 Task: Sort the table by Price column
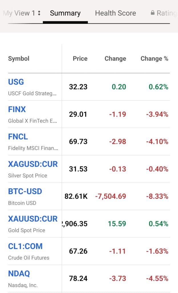pyautogui.click(x=80, y=58)
